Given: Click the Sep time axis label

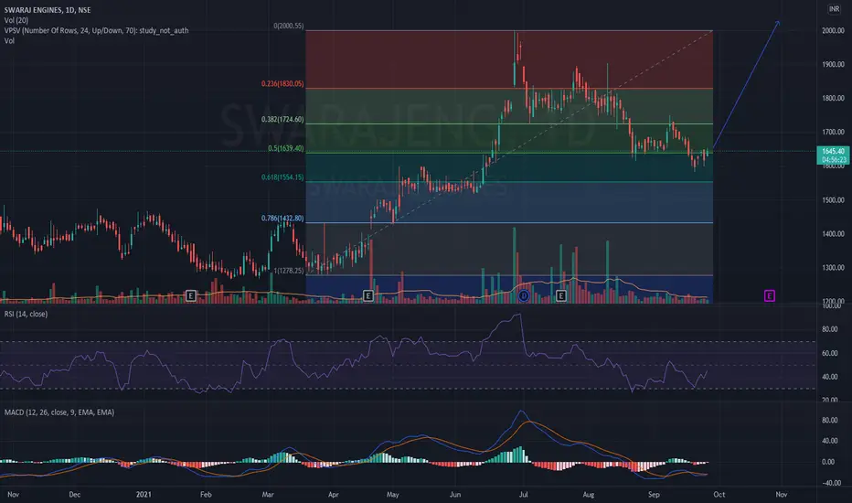Looking at the screenshot, I should pyautogui.click(x=654, y=494).
